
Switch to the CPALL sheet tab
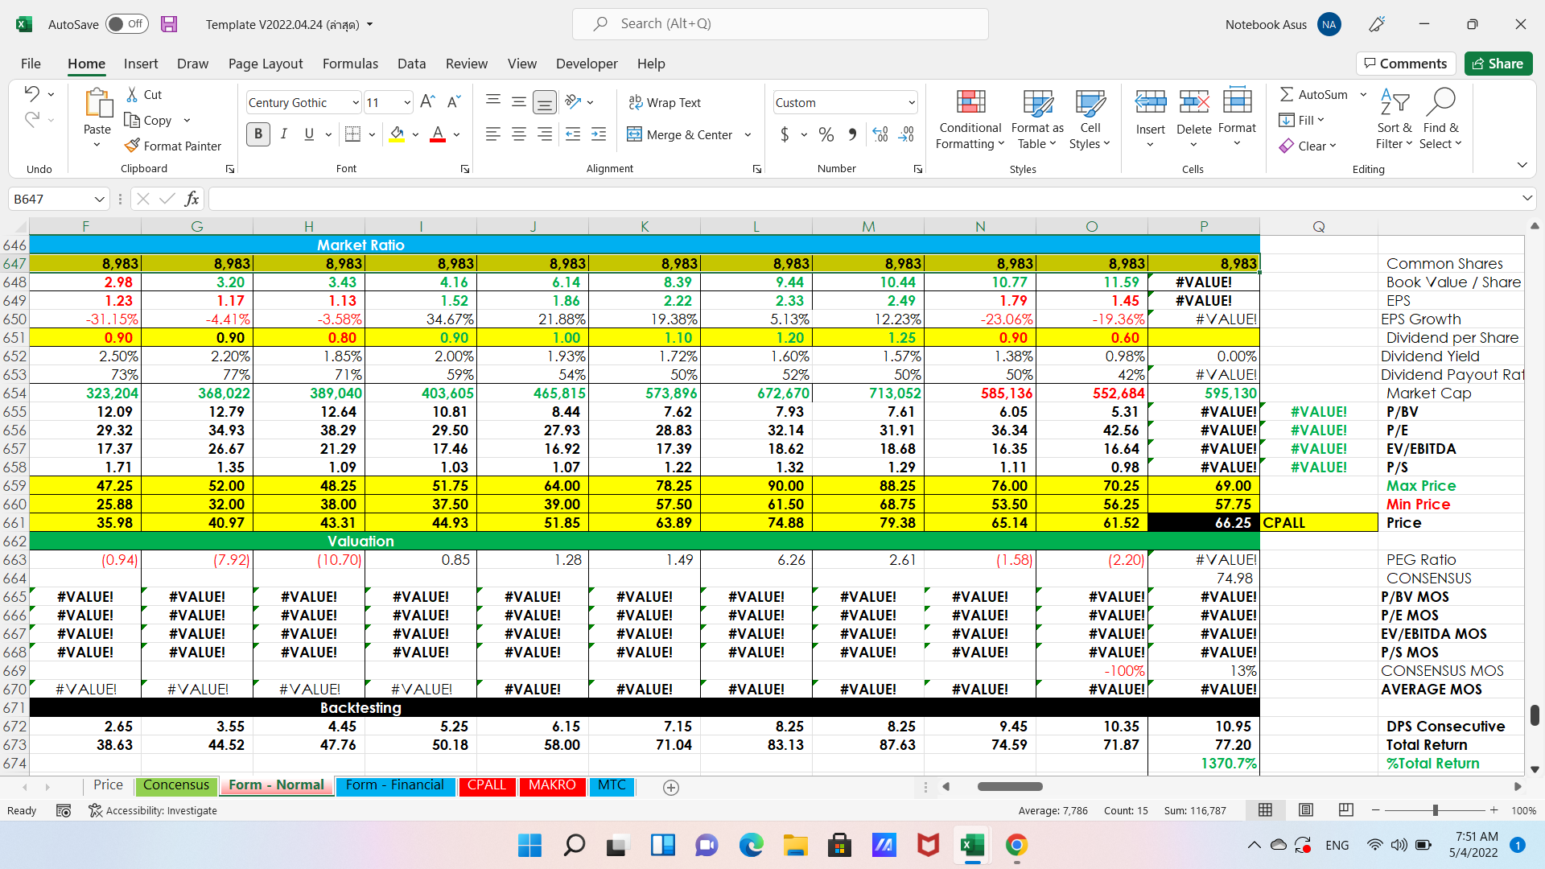click(x=486, y=785)
